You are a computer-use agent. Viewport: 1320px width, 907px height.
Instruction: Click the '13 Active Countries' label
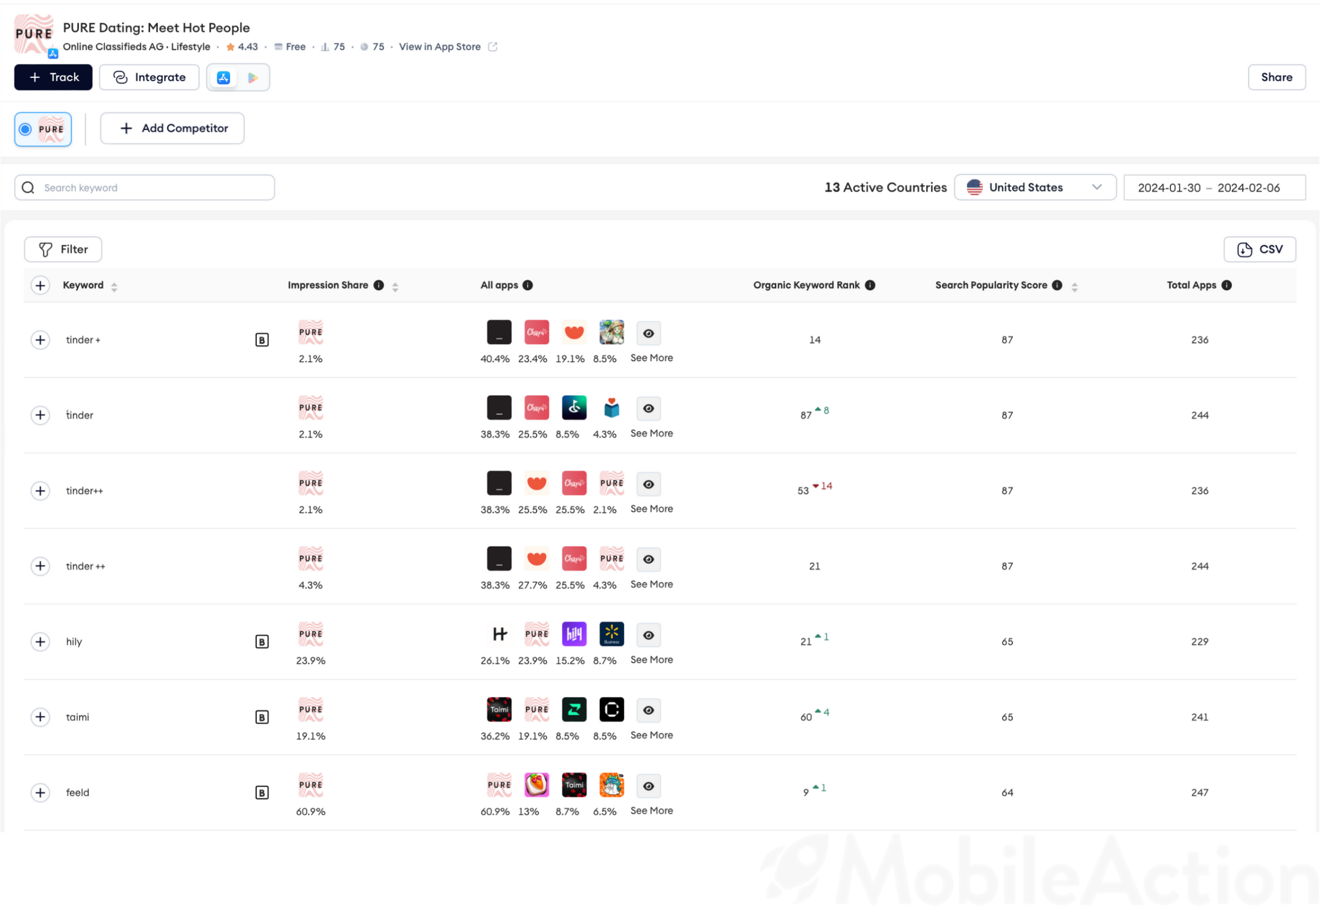[885, 188]
